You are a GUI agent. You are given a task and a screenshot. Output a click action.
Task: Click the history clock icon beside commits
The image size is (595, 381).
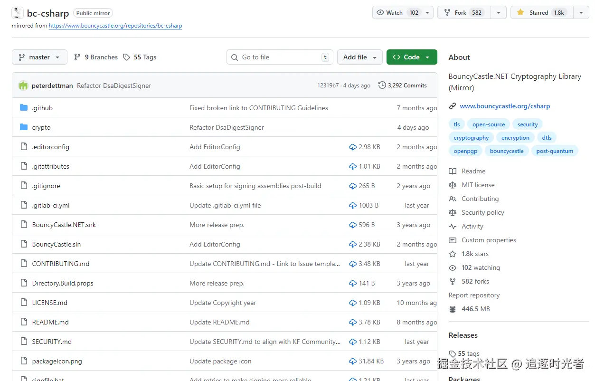(x=382, y=86)
